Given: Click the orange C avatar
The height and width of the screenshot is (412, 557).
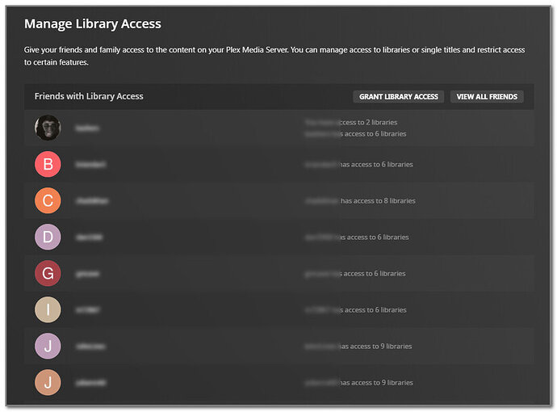Looking at the screenshot, I should [x=48, y=200].
